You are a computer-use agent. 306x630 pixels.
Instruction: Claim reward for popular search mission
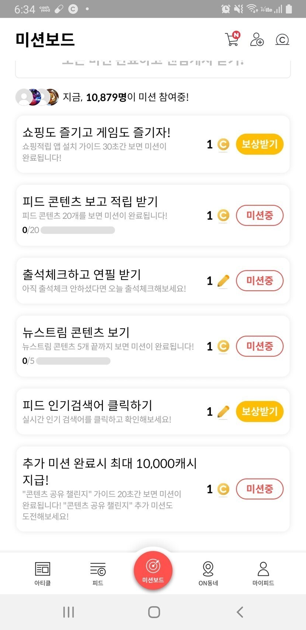(x=260, y=411)
